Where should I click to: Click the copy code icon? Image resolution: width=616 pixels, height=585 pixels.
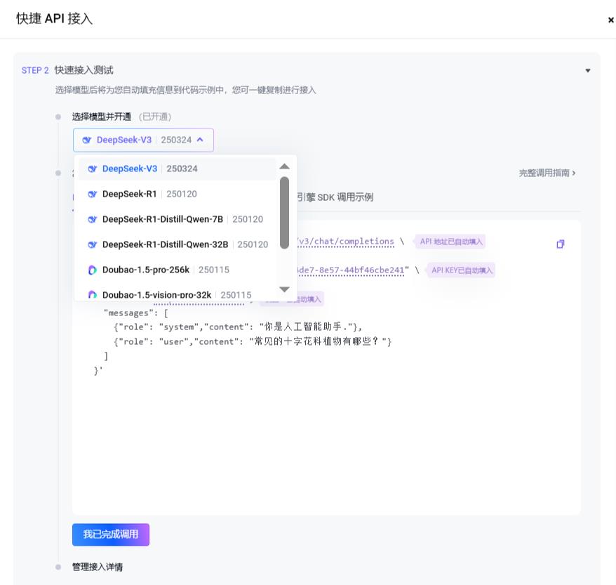(x=560, y=244)
